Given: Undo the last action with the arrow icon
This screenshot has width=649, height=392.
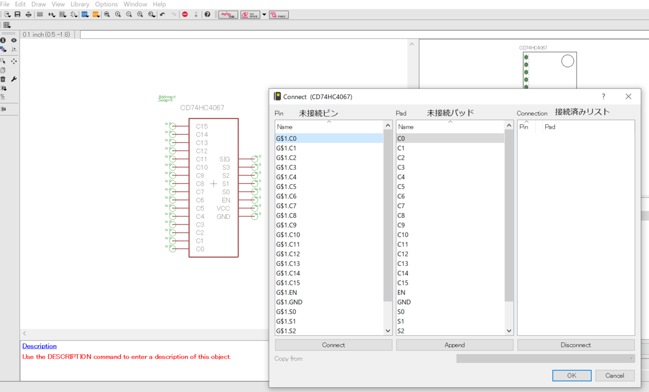Looking at the screenshot, I should tap(163, 15).
